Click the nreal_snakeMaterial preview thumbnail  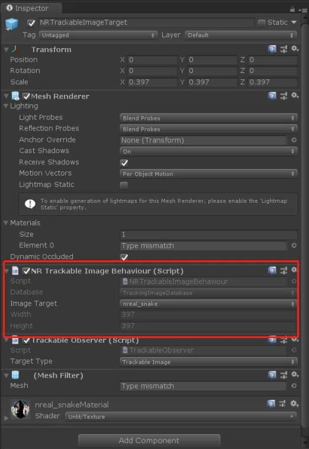20,409
